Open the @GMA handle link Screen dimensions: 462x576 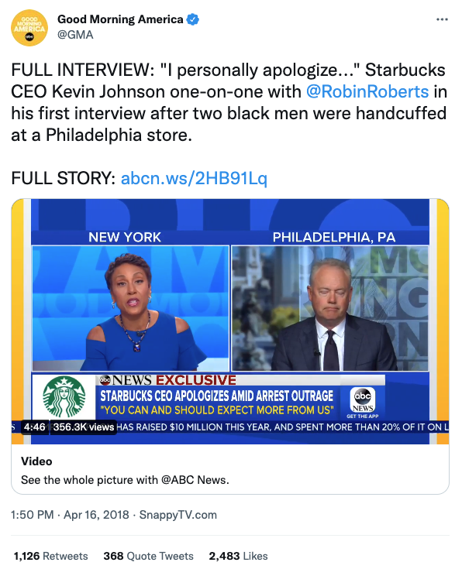coord(75,35)
